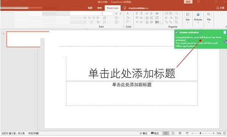
Task: Switch to the 视图 ribbon tab
Action: [x=90, y=8]
